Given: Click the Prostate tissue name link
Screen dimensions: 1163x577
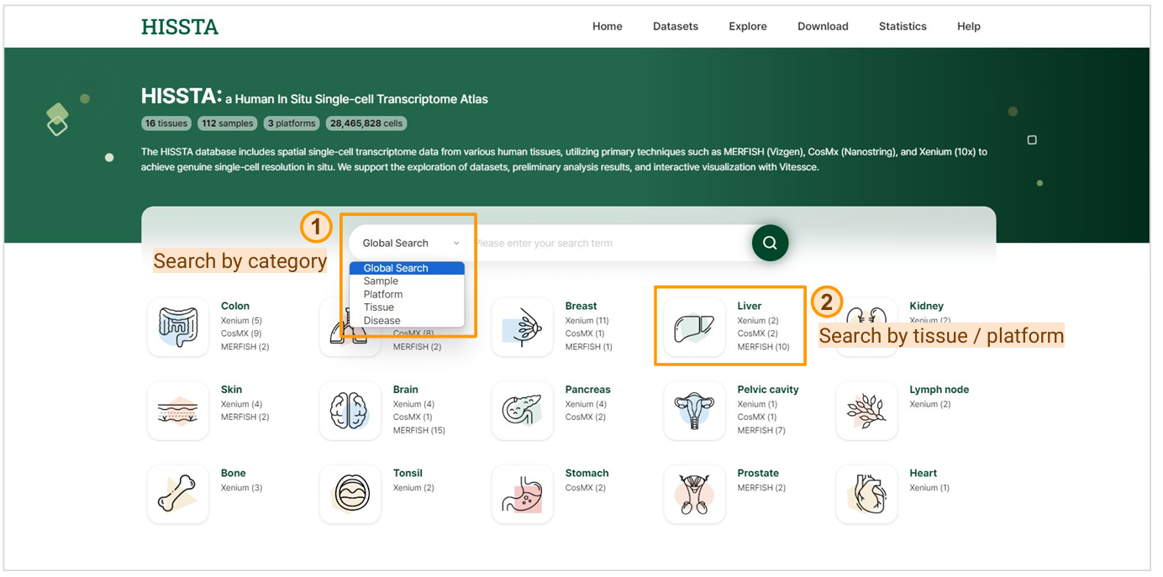Looking at the screenshot, I should point(757,473).
